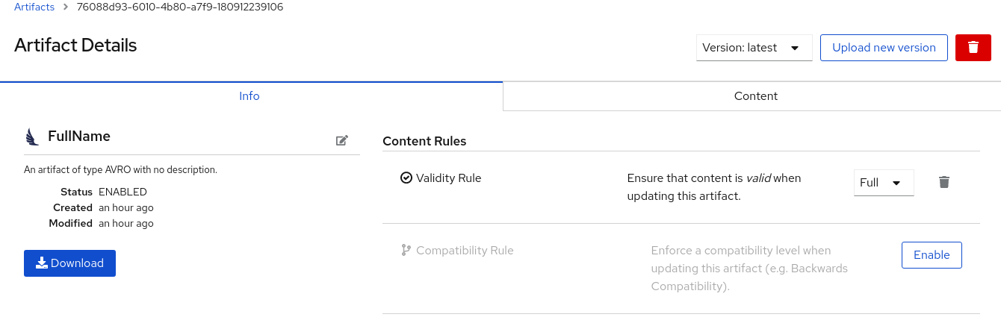Click the Validity Rule label

(448, 178)
